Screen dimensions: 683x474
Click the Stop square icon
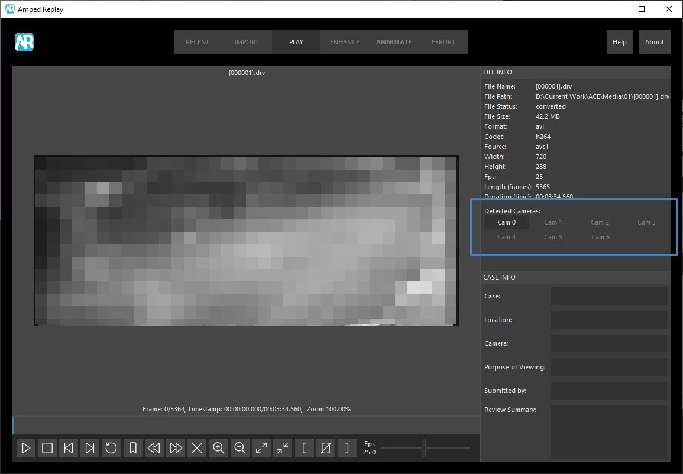(47, 448)
